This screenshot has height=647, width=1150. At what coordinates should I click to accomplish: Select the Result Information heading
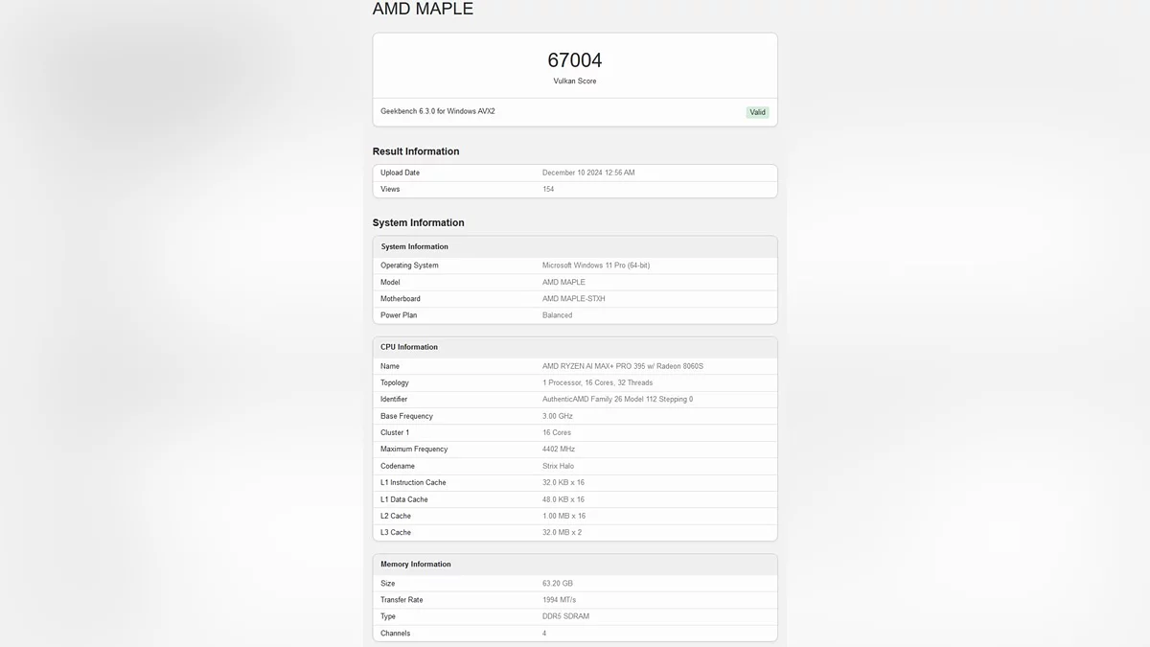416,151
